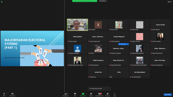Click the Azura Chaerunnisa participant tile
This screenshot has height=97, width=173.
(98, 37)
